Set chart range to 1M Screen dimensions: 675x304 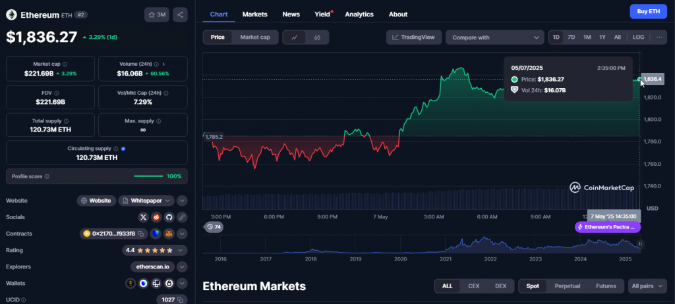[587, 38]
